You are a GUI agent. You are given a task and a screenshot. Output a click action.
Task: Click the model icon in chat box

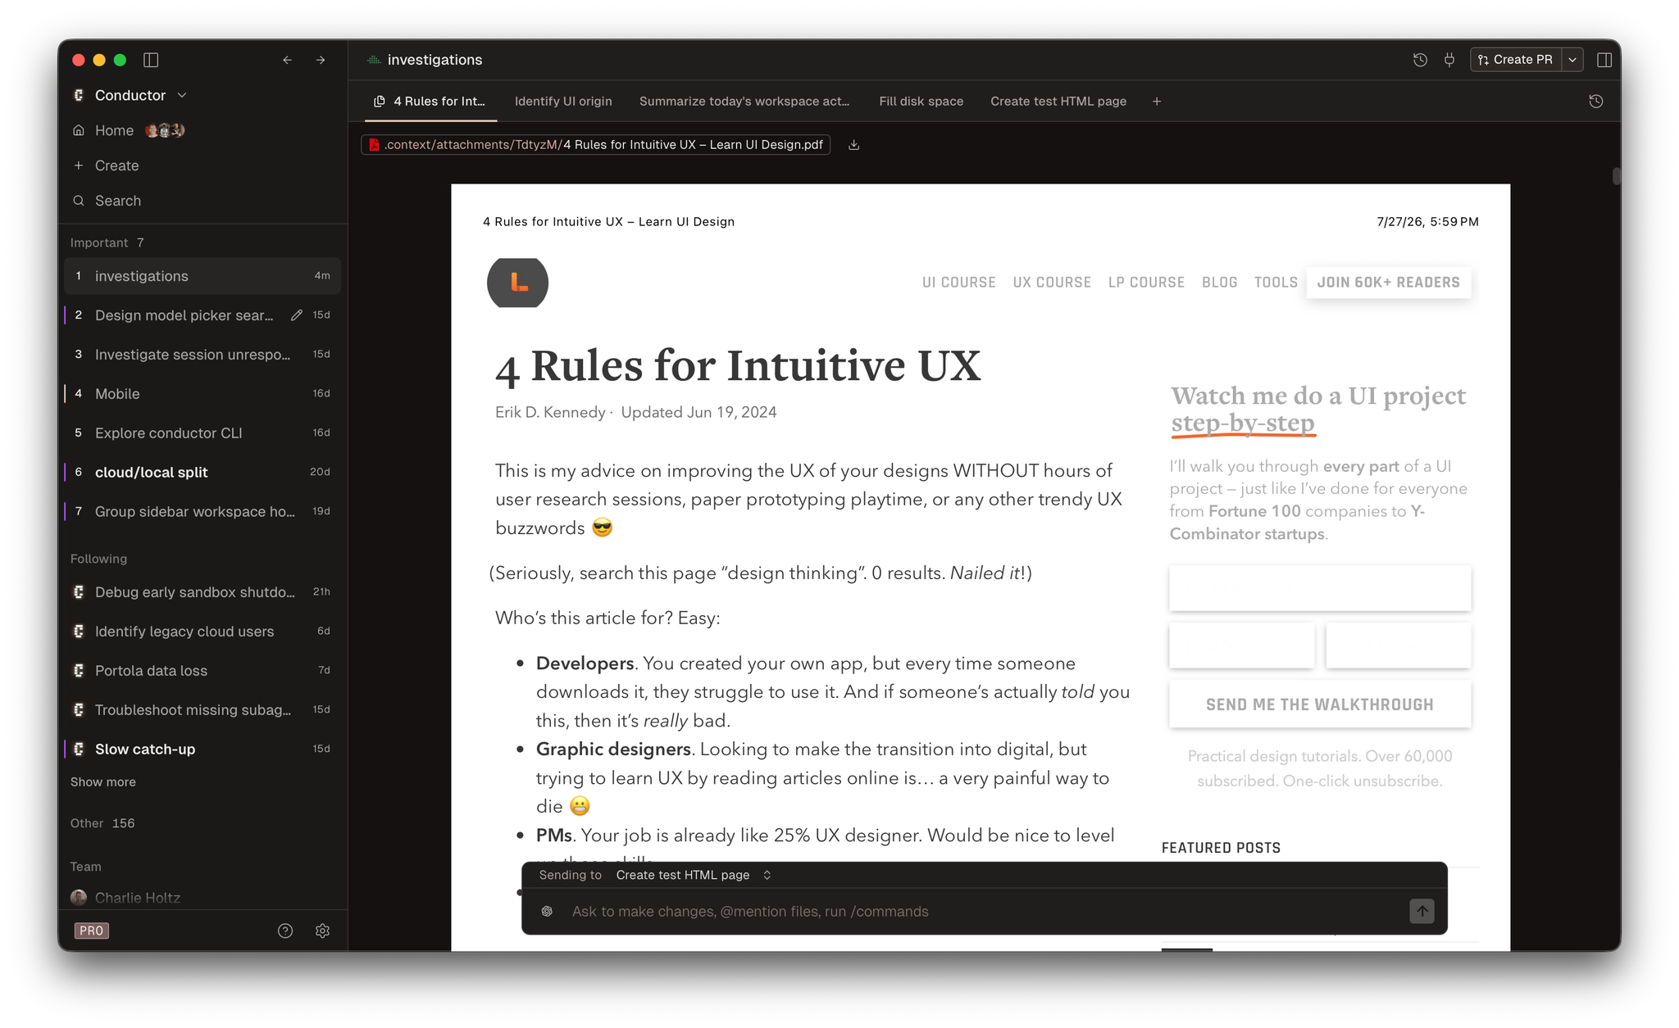[547, 912]
